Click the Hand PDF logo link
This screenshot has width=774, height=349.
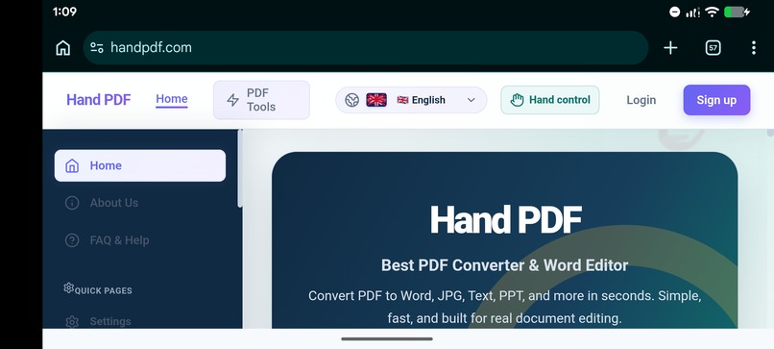click(99, 100)
